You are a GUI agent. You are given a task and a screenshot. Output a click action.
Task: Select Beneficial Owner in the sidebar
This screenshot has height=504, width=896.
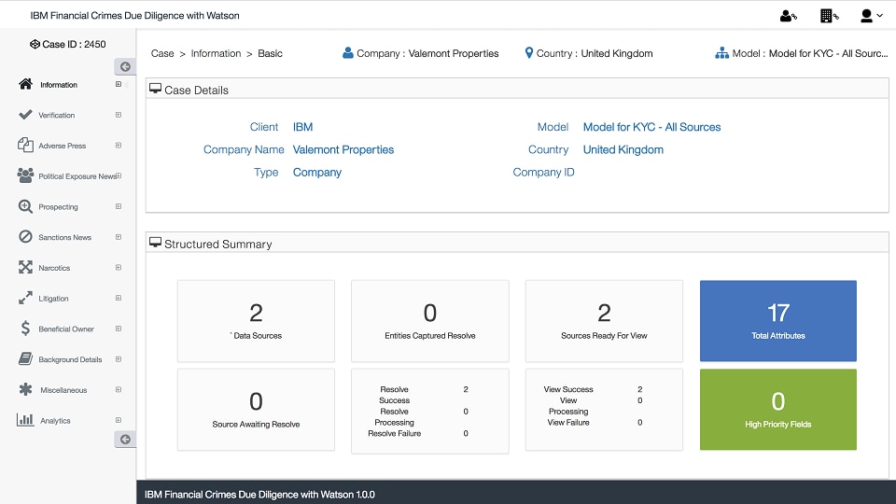(x=66, y=329)
